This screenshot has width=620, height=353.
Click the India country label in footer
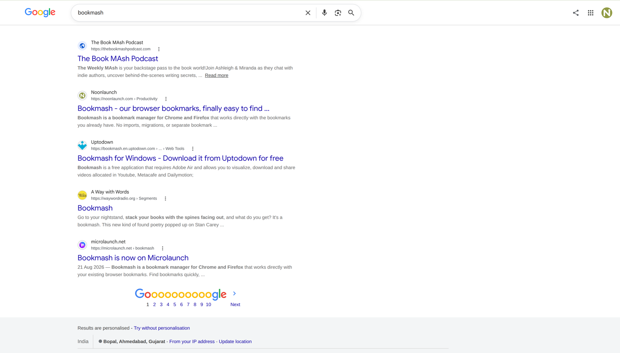[83, 342]
